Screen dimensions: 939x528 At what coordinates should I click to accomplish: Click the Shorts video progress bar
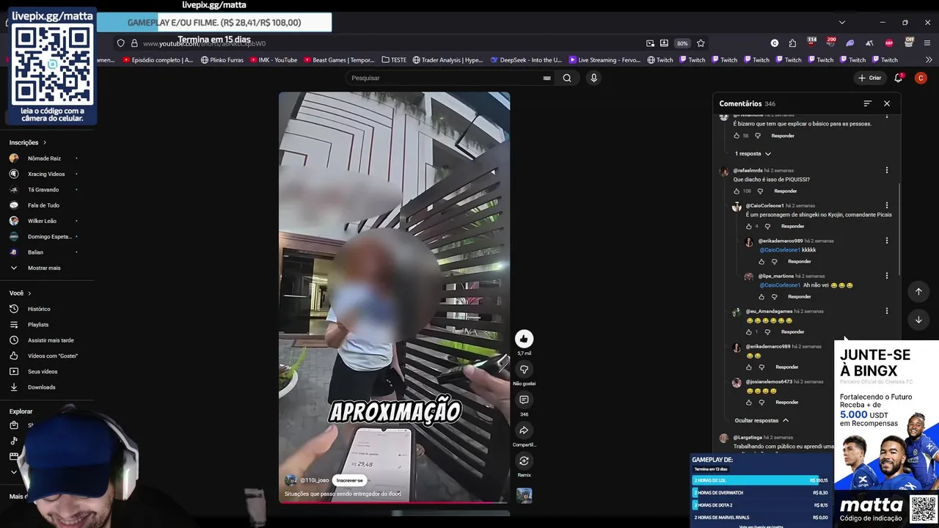coord(394,503)
